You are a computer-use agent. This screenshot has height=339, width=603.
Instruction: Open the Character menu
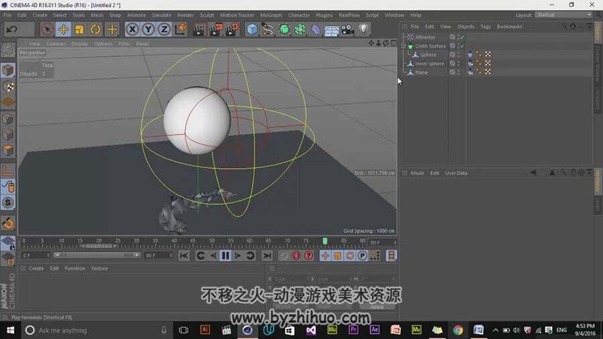click(299, 15)
